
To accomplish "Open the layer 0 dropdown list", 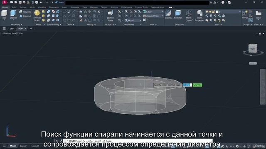I will pos(228,12).
